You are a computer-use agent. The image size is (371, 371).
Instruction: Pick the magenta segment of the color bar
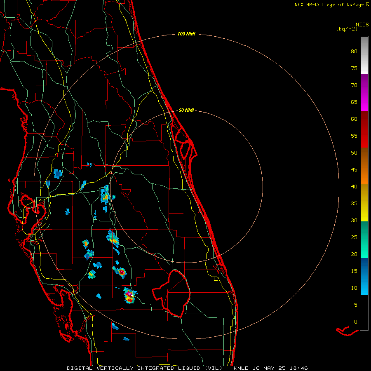pos(364,92)
